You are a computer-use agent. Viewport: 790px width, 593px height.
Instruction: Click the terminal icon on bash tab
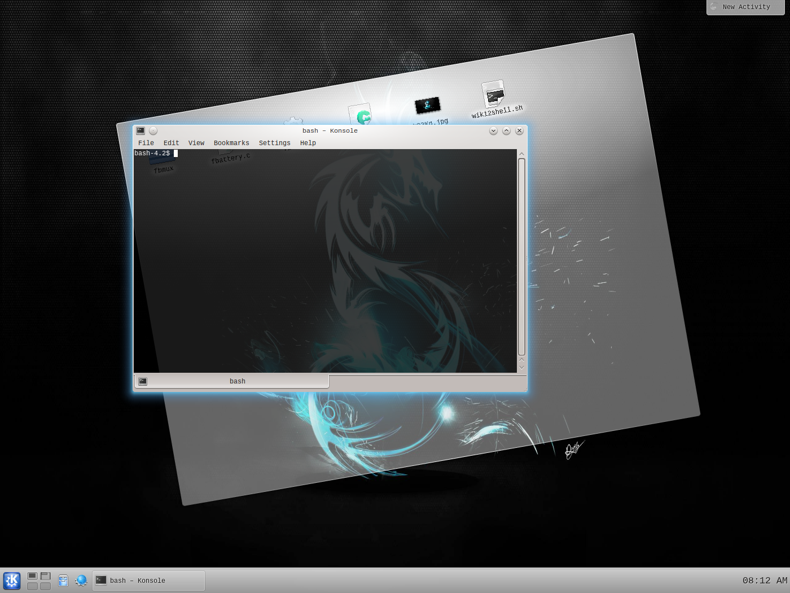[143, 381]
